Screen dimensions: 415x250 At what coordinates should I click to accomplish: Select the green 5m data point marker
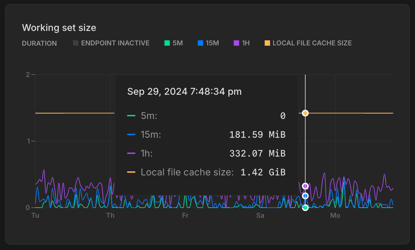tap(305, 208)
